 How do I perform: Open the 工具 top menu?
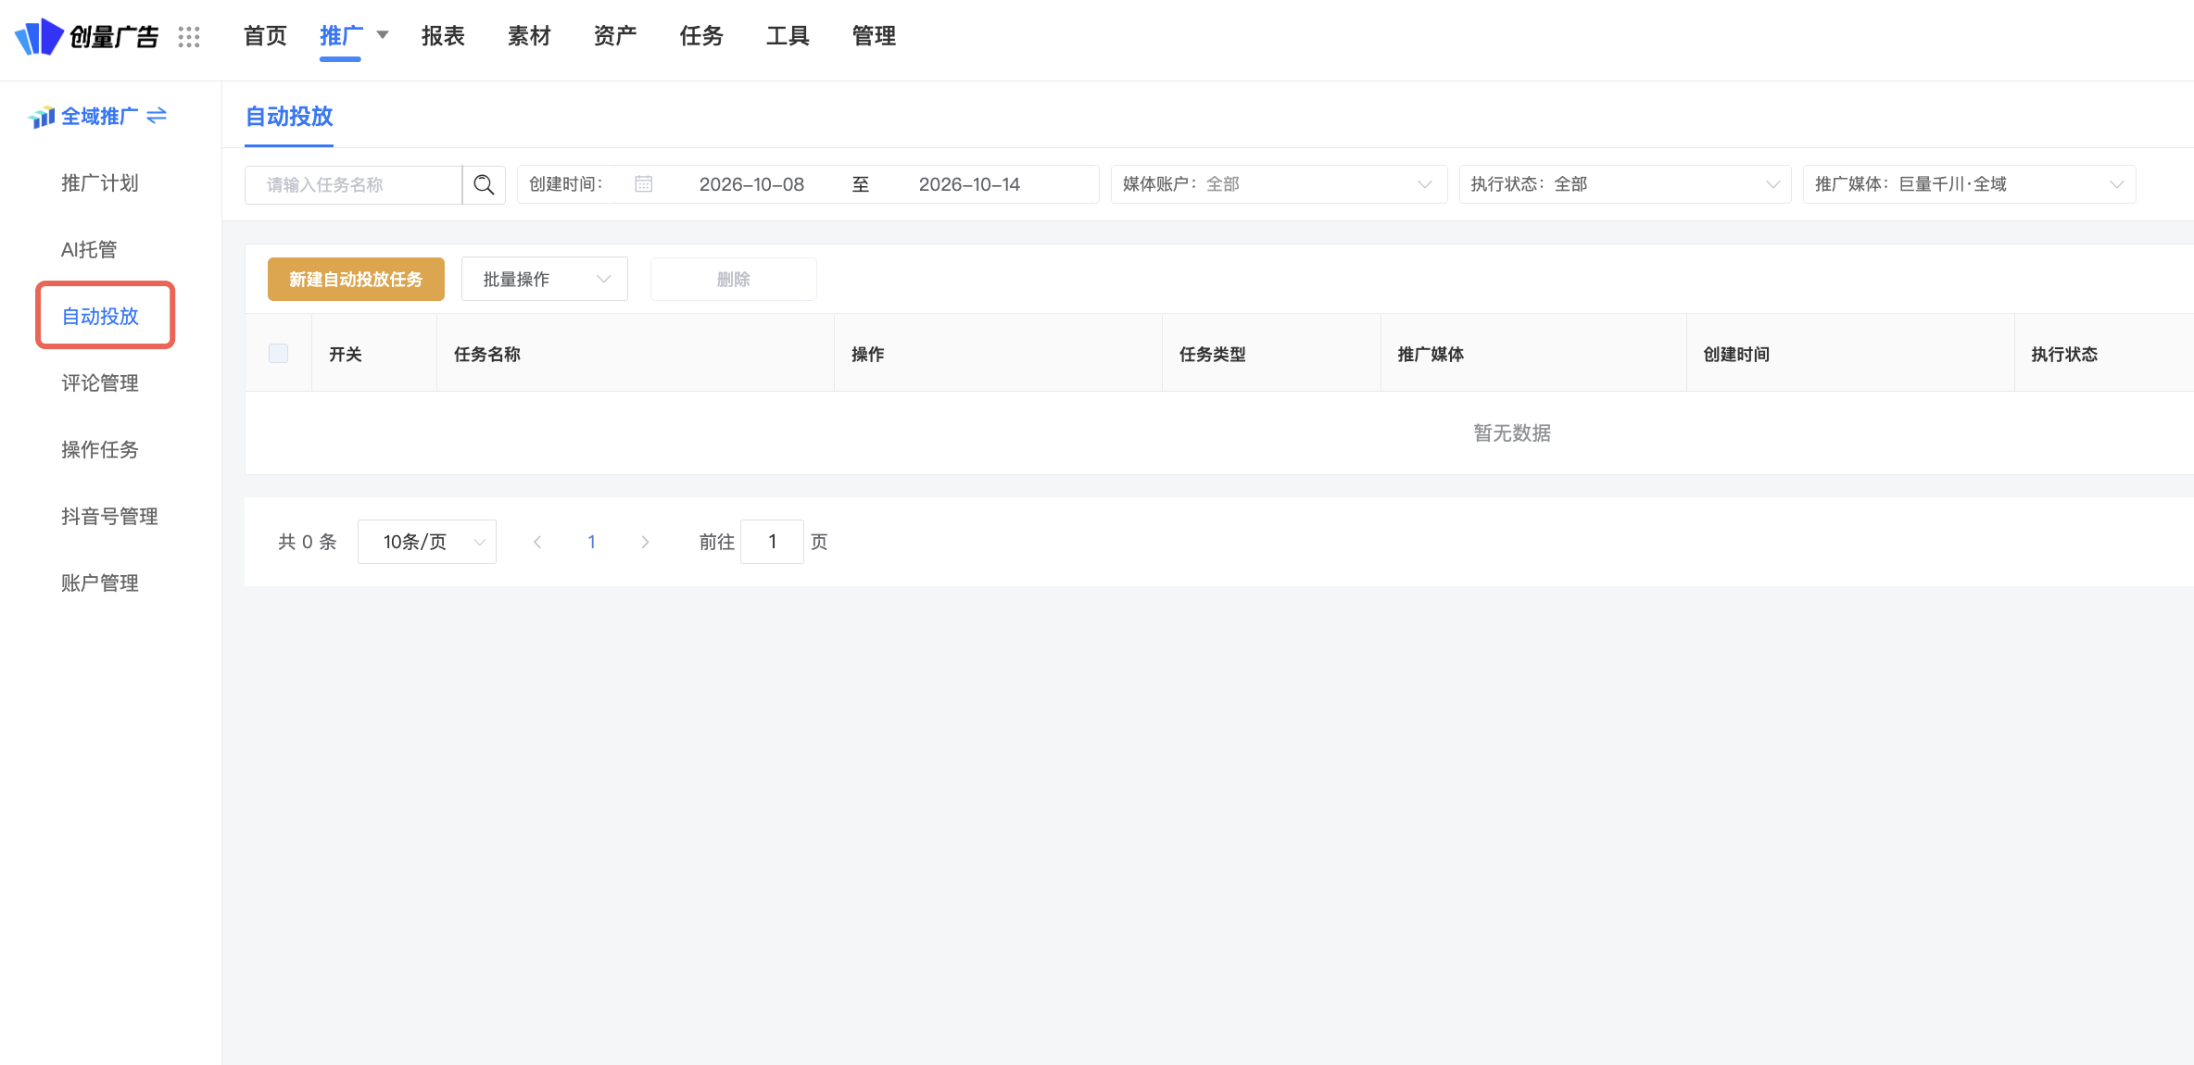(x=788, y=36)
